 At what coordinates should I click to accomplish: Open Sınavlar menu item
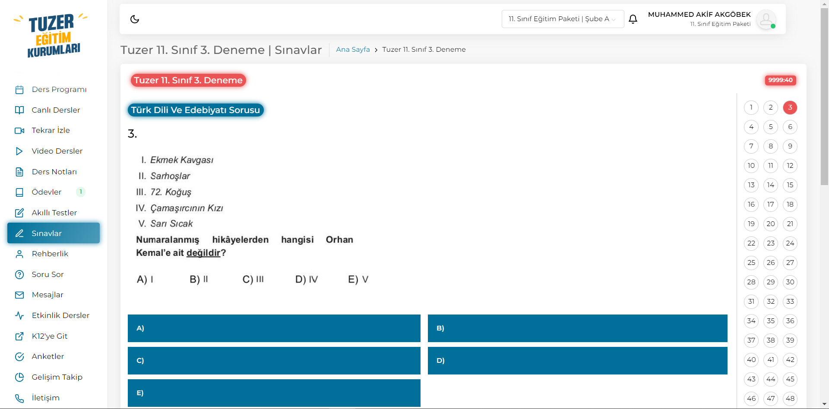54,233
